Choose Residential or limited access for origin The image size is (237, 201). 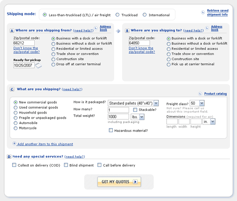coord(53,49)
